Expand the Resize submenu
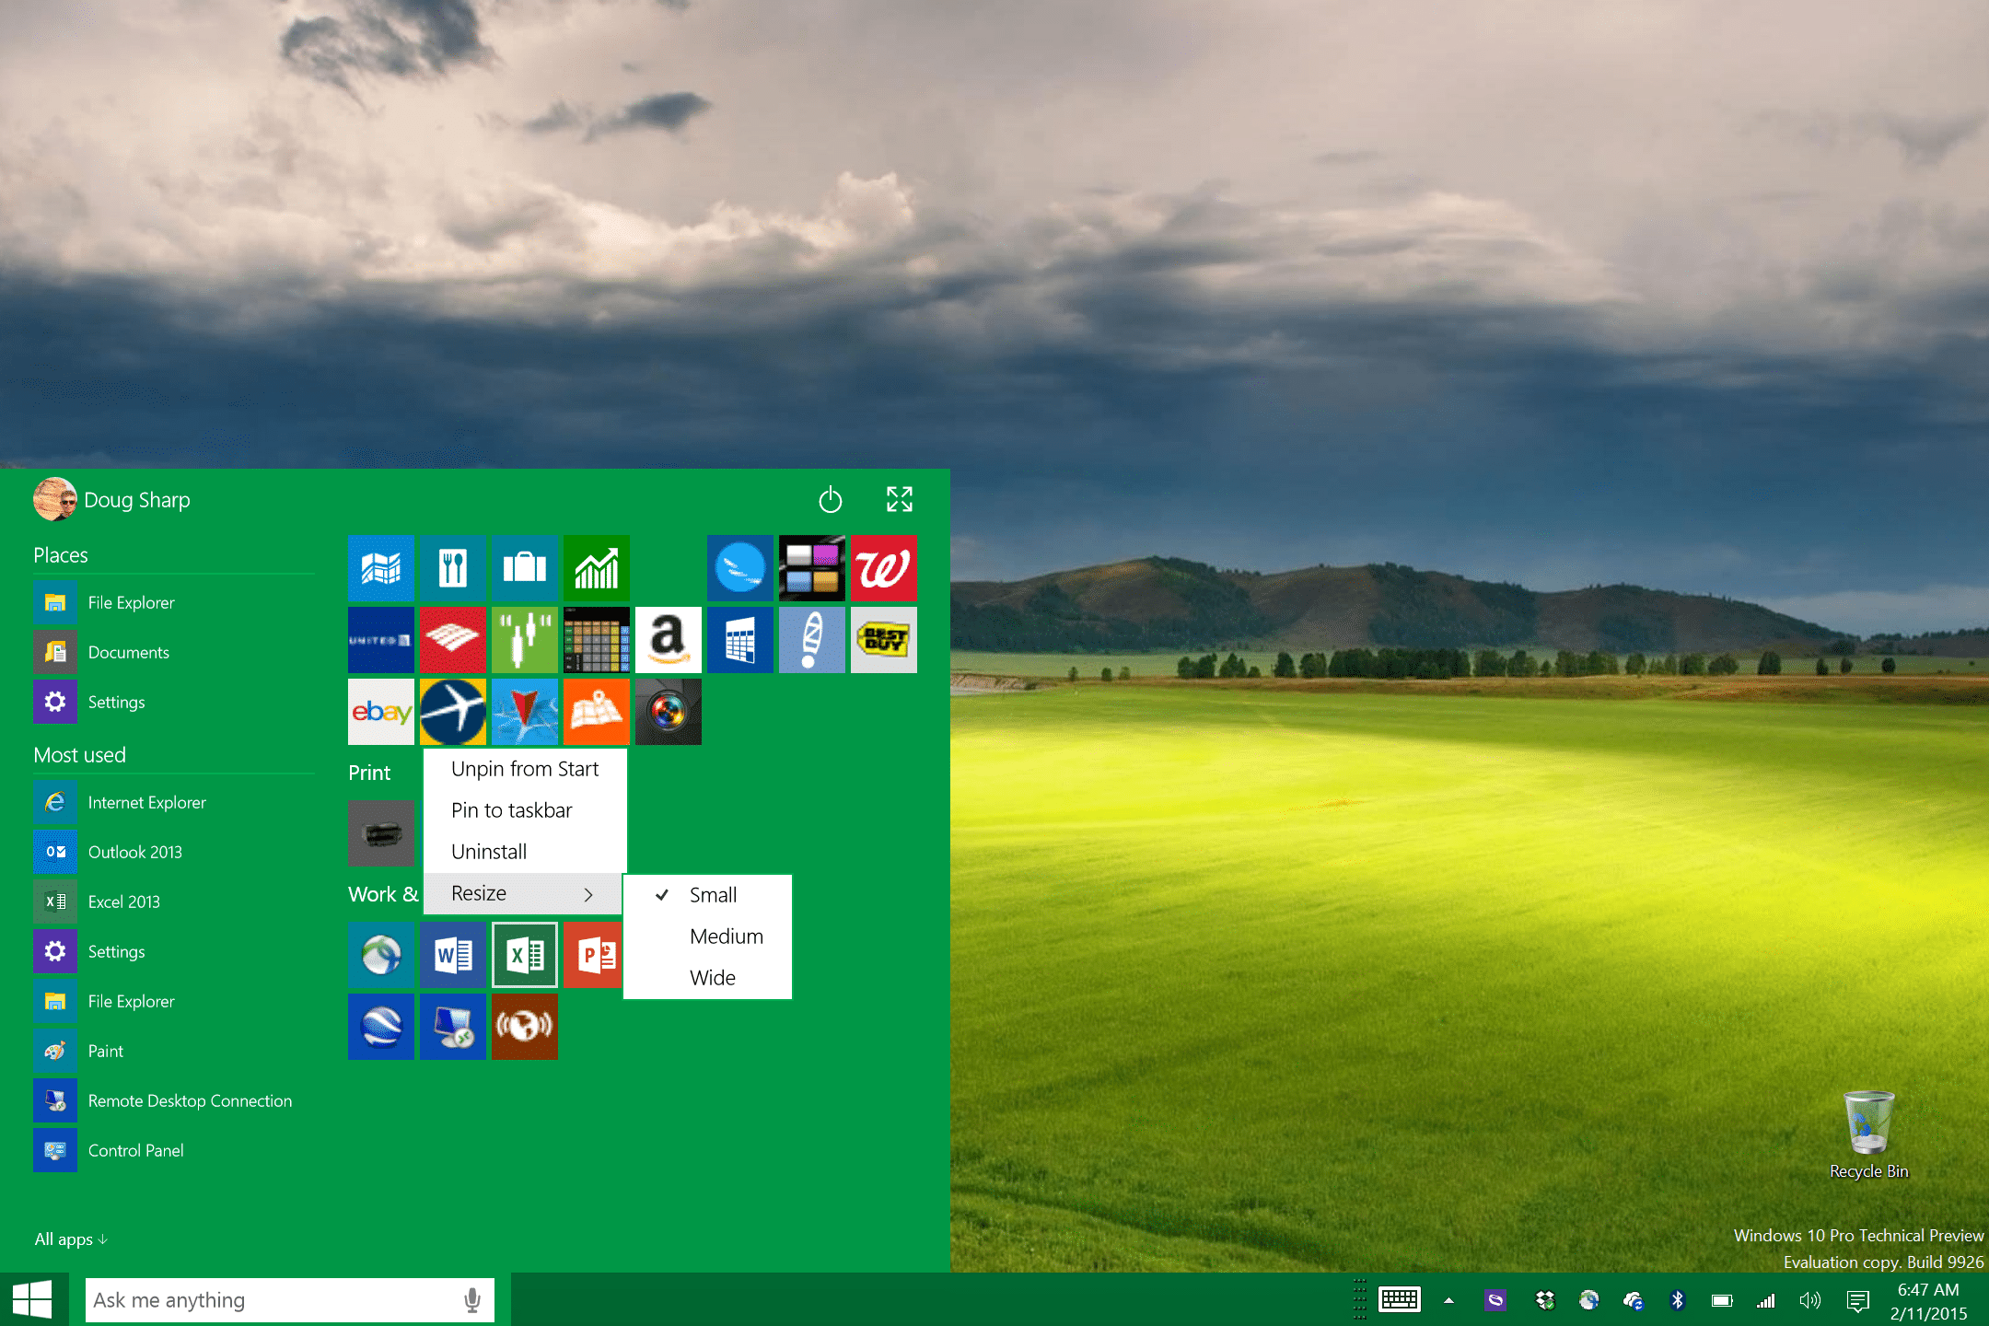The height and width of the screenshot is (1326, 1989). point(523,893)
